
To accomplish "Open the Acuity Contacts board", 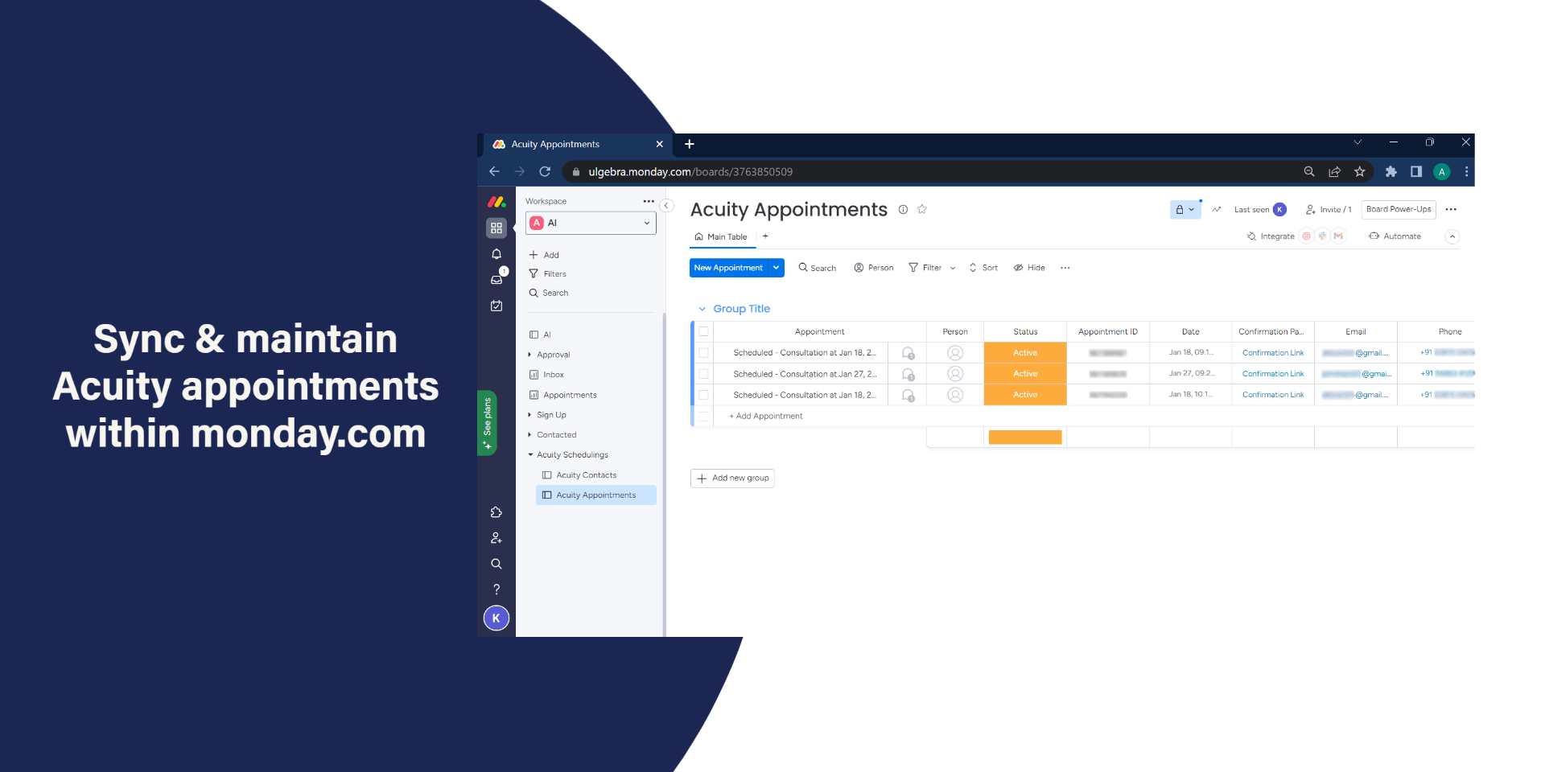I will click(586, 475).
